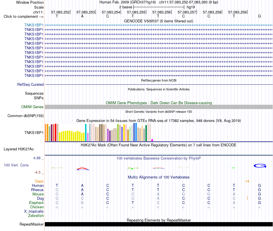Click the orange gap count '14'
The image size is (273, 231).
pos(247,181)
